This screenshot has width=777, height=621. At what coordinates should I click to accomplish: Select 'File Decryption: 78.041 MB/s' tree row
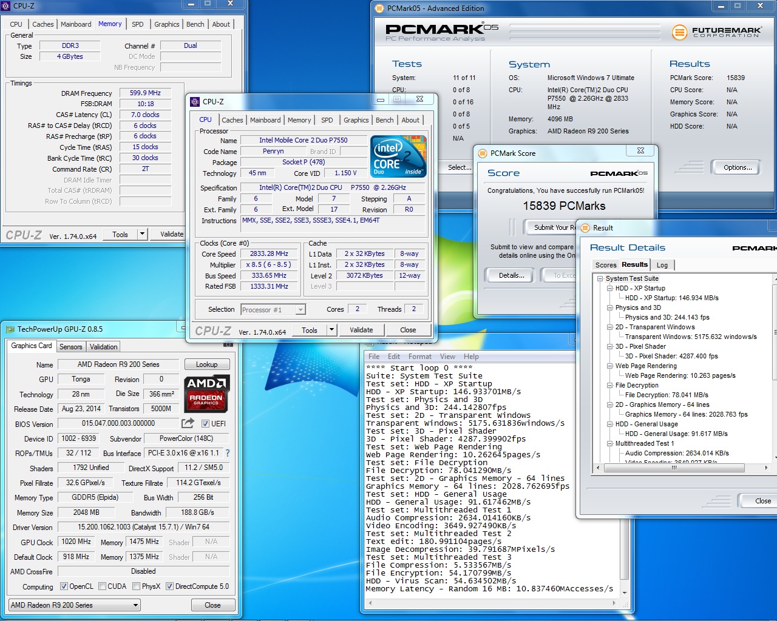click(667, 395)
